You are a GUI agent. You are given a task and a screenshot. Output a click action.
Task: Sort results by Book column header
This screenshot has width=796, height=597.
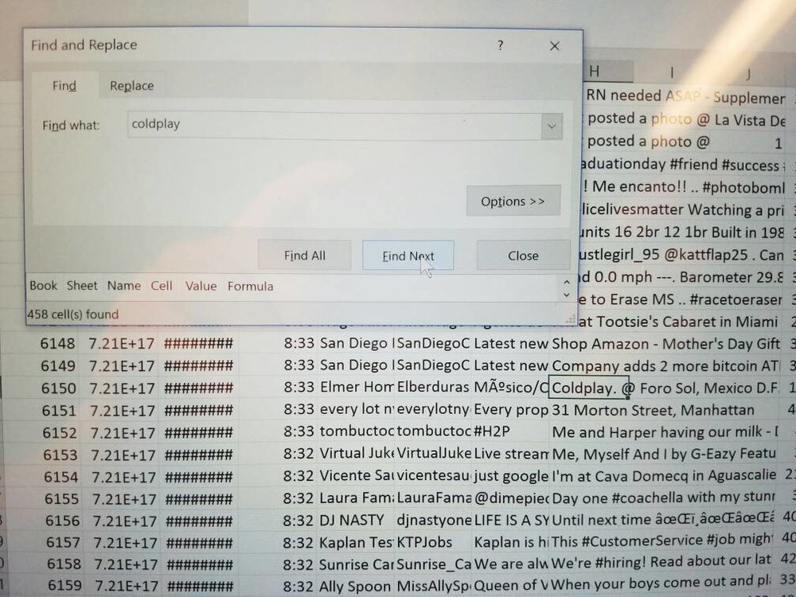click(x=43, y=285)
